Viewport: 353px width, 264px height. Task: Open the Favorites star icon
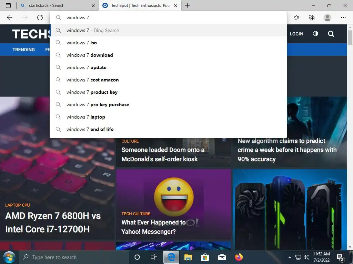click(296, 18)
